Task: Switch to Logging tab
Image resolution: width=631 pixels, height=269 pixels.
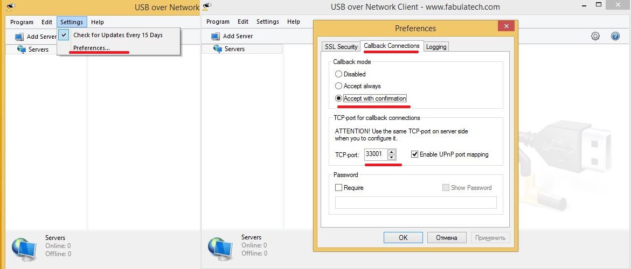Action: click(436, 47)
